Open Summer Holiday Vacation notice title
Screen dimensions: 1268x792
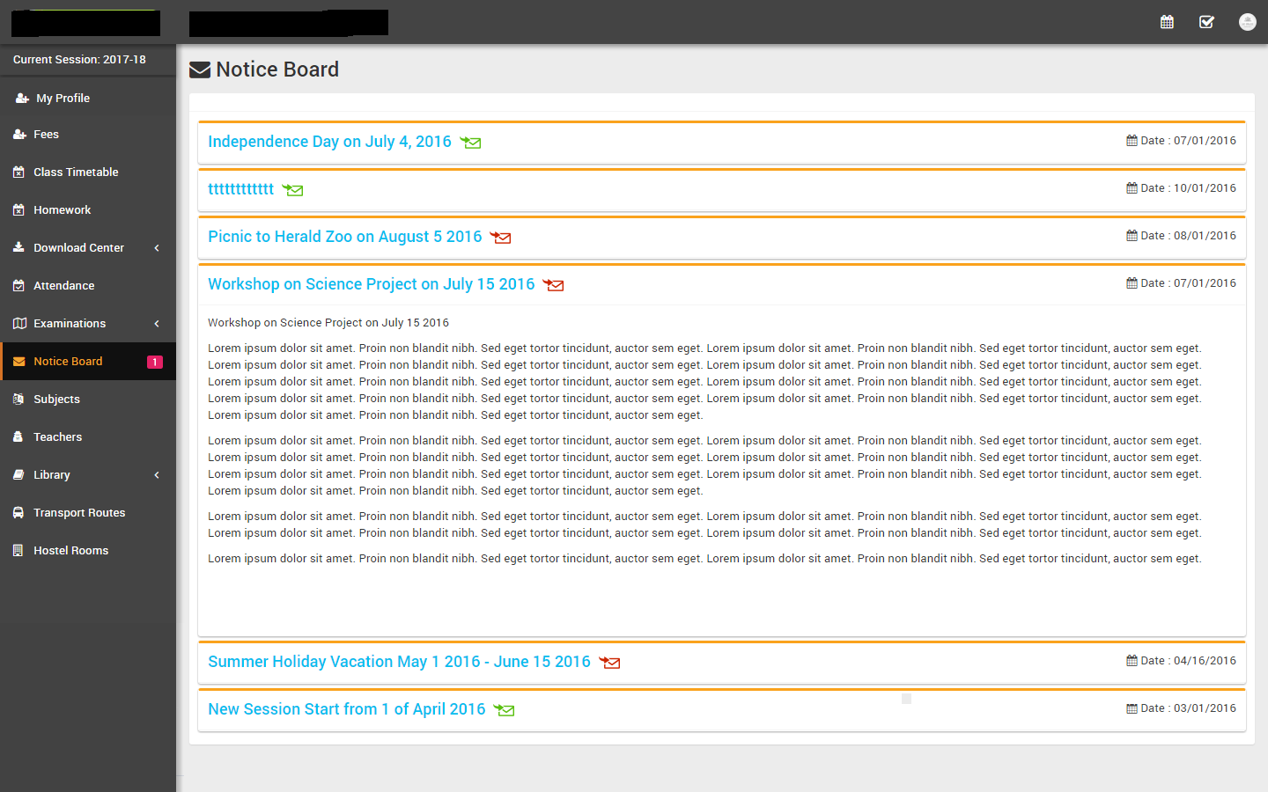tap(399, 662)
